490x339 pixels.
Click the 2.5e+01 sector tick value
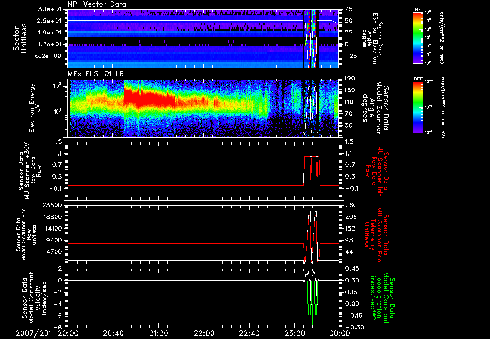[x=51, y=21]
